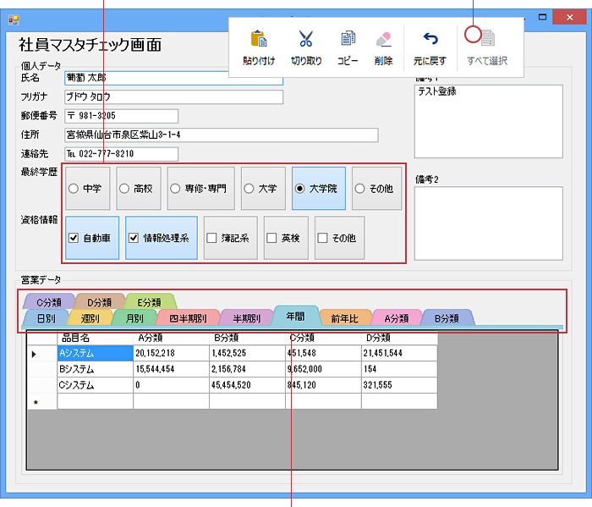Check the 簿記系 checkbox
The image size is (592, 507).
pyautogui.click(x=211, y=238)
